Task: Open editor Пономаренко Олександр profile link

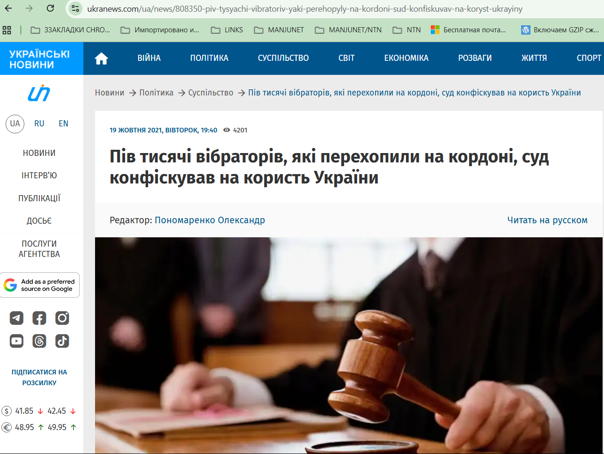Action: pos(210,220)
